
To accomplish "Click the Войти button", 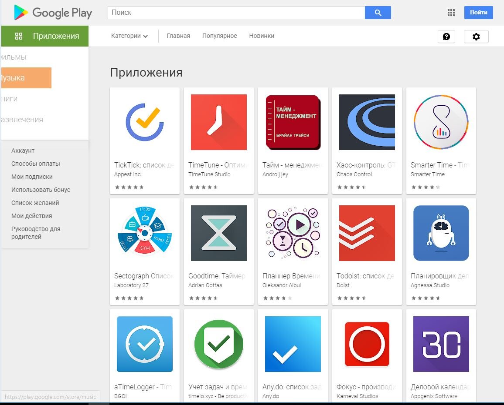I will pyautogui.click(x=478, y=13).
